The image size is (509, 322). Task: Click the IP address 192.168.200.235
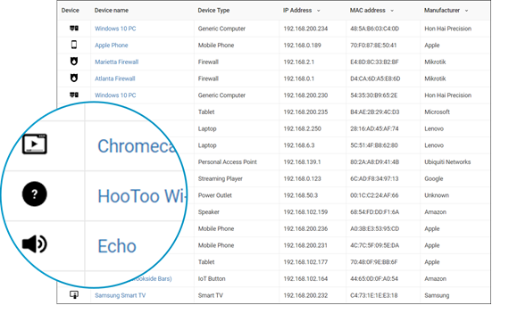(x=305, y=111)
